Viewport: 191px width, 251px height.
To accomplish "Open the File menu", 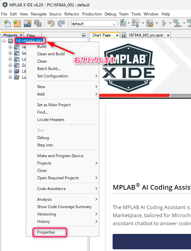I will pyautogui.click(x=4, y=14).
